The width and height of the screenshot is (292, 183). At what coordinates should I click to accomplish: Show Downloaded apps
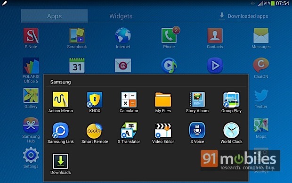(x=243, y=16)
